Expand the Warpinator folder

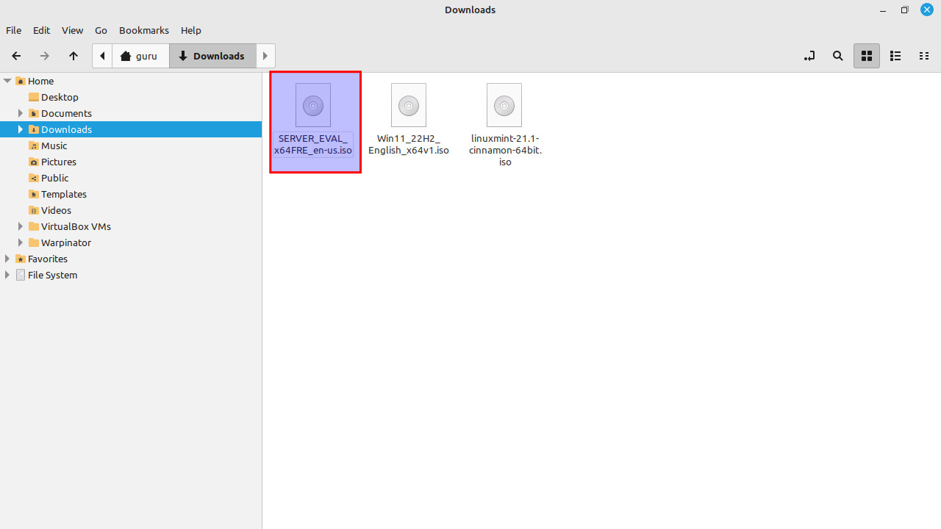pos(21,242)
